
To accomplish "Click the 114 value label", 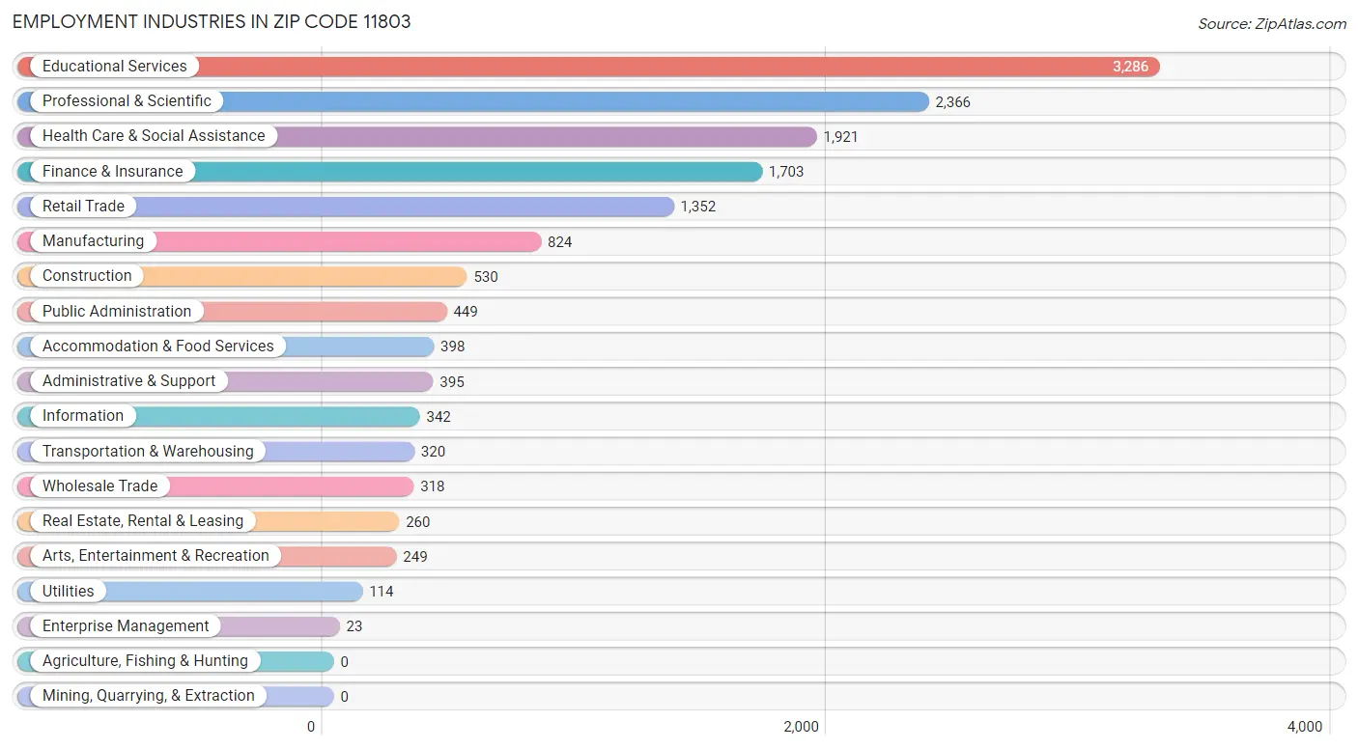I will pos(382,592).
